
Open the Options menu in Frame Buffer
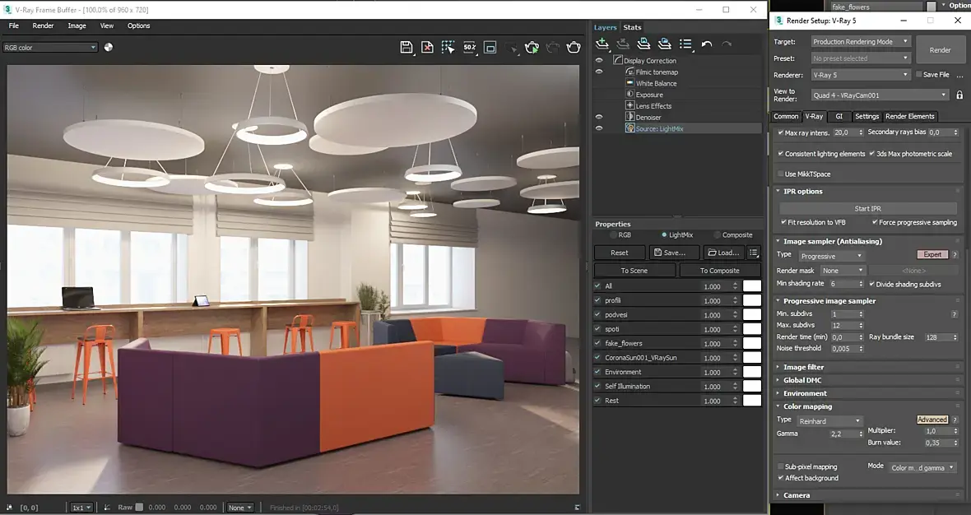click(x=139, y=26)
